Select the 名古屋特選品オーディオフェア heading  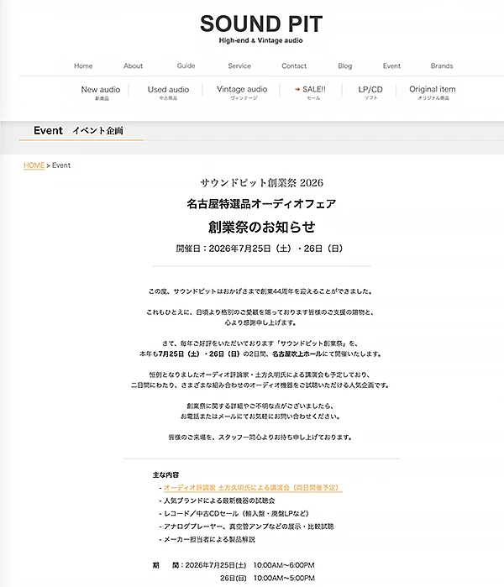(261, 204)
